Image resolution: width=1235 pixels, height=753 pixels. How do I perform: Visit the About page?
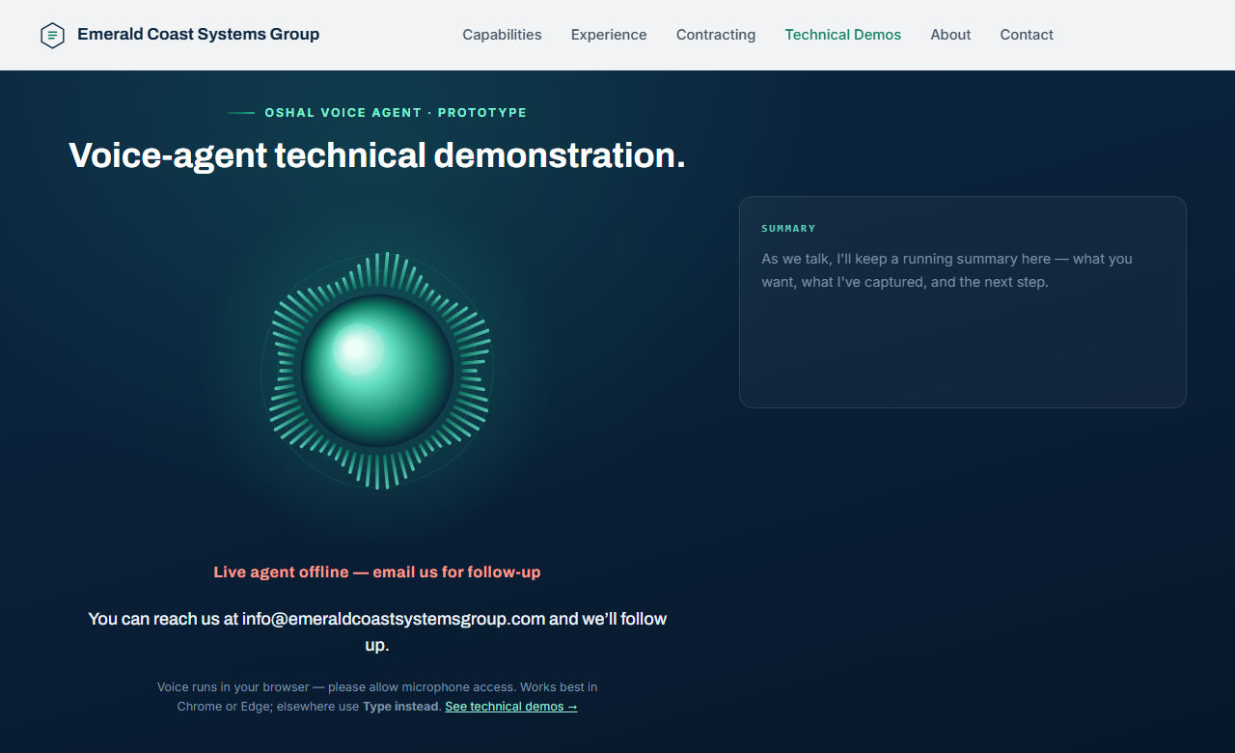pos(950,35)
